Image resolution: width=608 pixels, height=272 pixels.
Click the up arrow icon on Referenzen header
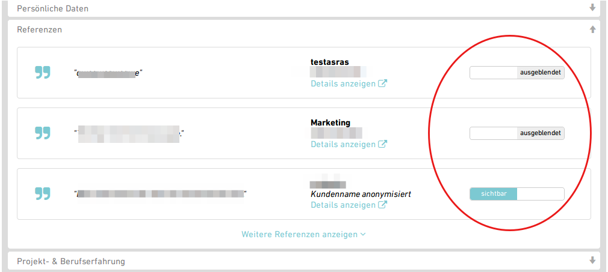tap(592, 29)
